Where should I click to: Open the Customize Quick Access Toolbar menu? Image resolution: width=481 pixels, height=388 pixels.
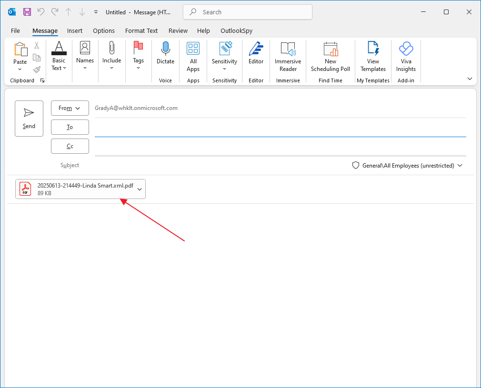click(96, 12)
